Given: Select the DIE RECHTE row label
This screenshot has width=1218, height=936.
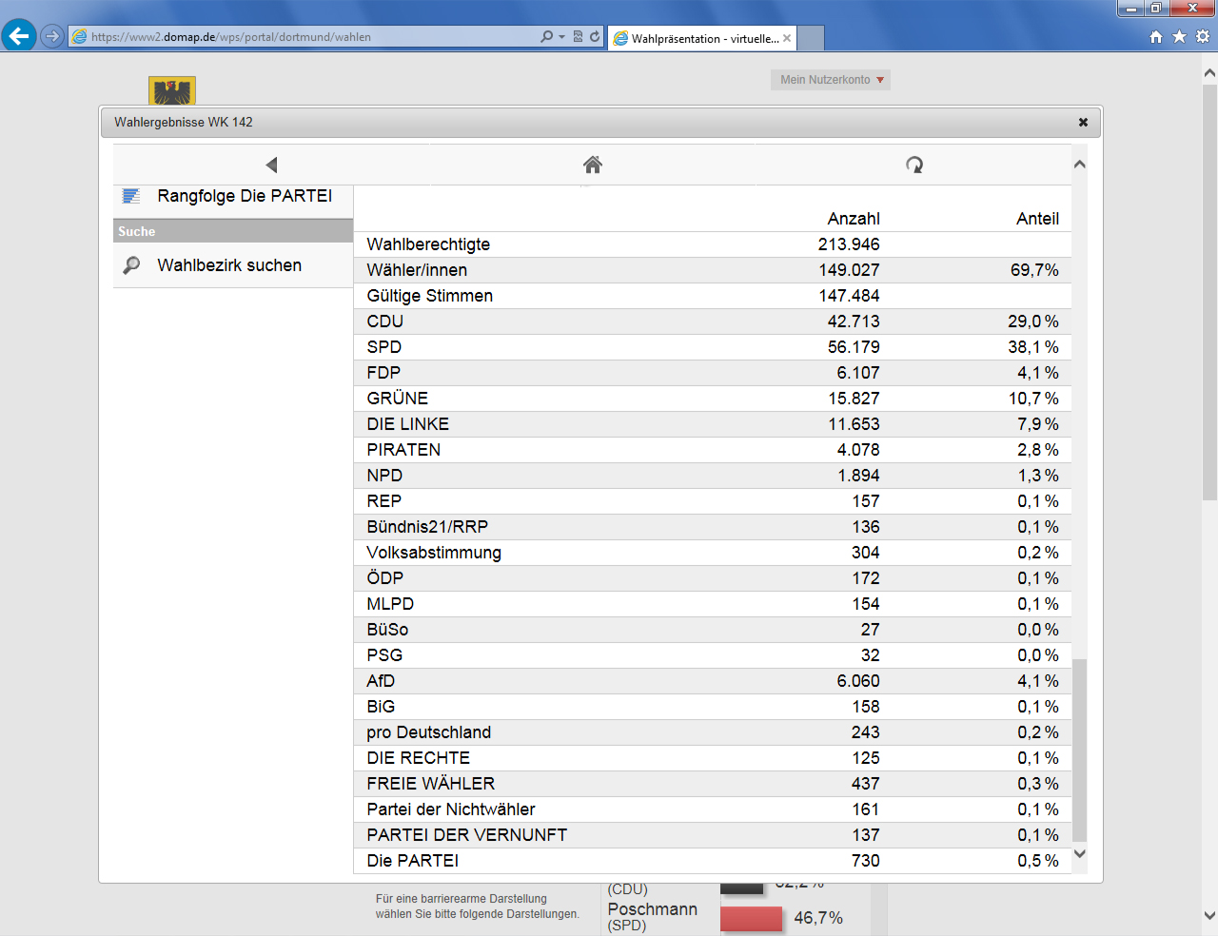Looking at the screenshot, I should coord(419,758).
